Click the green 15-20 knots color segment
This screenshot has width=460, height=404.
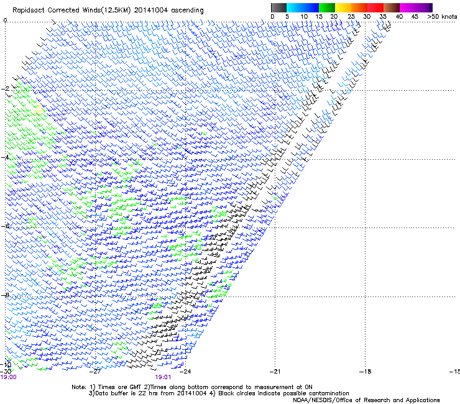click(x=327, y=7)
